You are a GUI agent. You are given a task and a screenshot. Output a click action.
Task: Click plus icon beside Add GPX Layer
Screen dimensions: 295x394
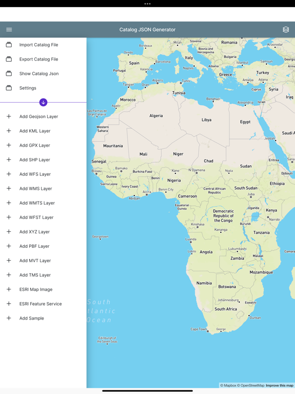click(x=9, y=145)
